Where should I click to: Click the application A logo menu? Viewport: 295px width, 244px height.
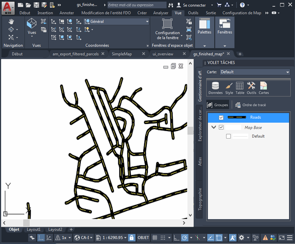[x=8, y=8]
